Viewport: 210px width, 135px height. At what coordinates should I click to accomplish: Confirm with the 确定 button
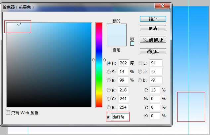pos(153,19)
